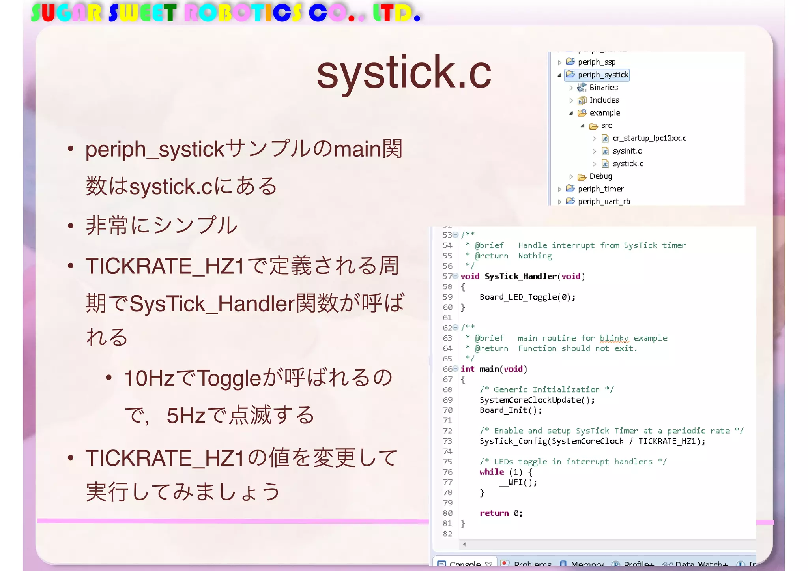Click the underlined word 'blinky' in comment

pyautogui.click(x=614, y=338)
